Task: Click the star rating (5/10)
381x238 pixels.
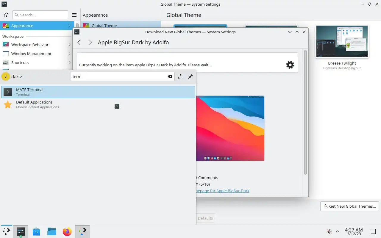Action: click(x=203, y=184)
